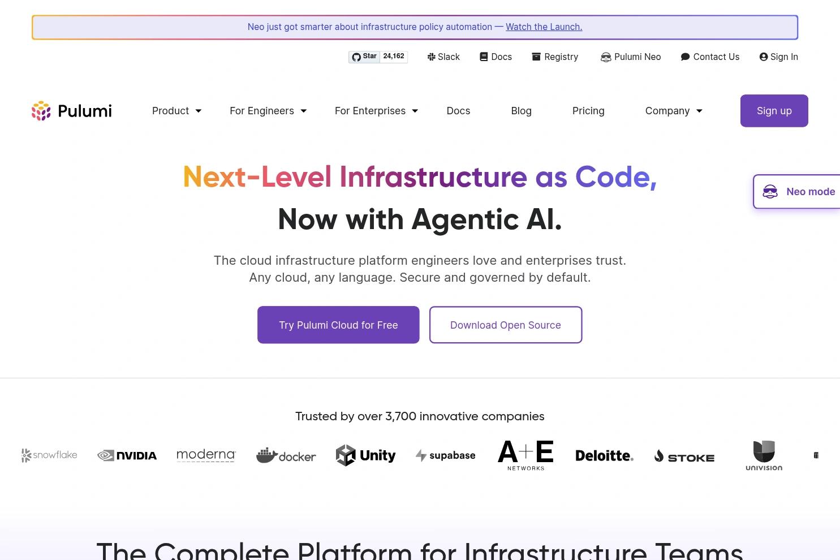Click the Univision logo
840x560 pixels.
click(764, 455)
